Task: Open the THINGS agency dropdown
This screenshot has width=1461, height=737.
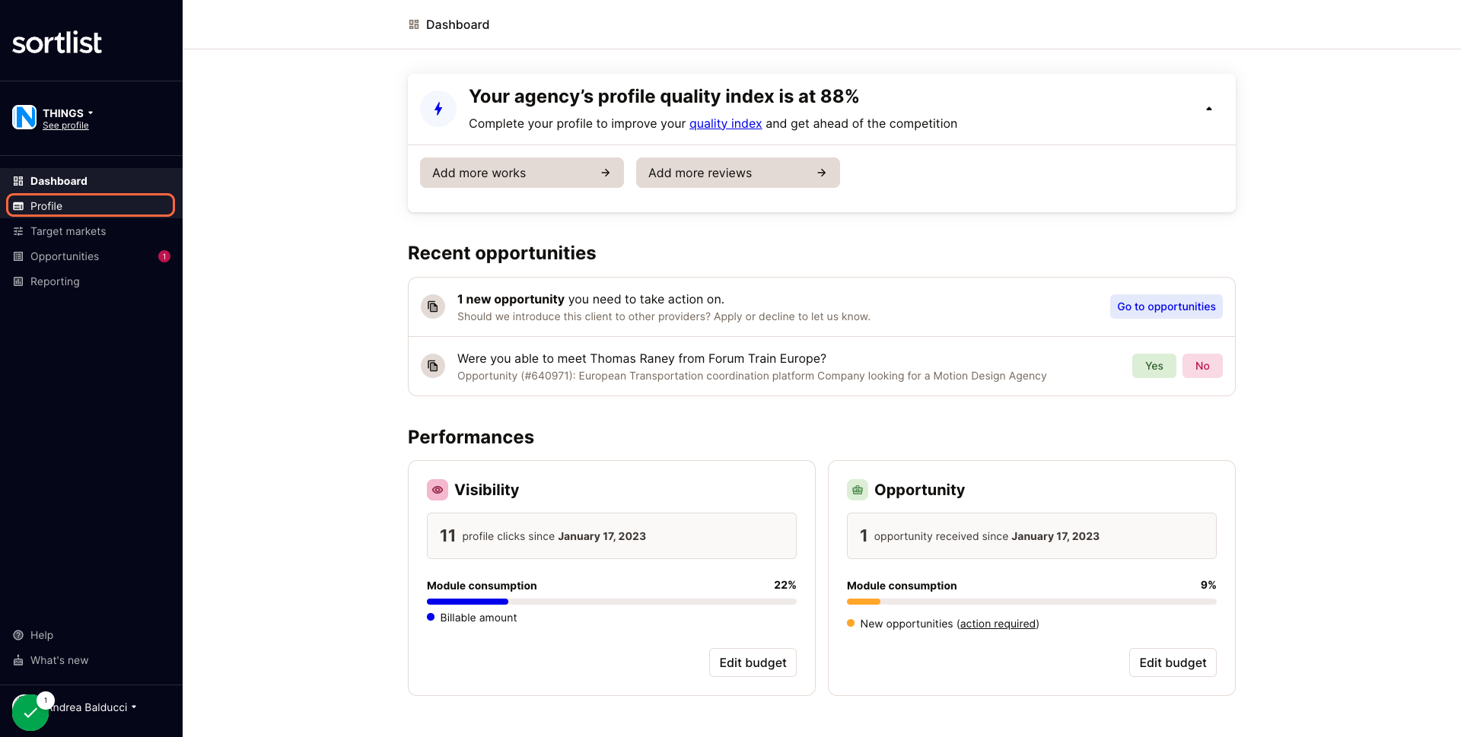Action: pyautogui.click(x=68, y=113)
